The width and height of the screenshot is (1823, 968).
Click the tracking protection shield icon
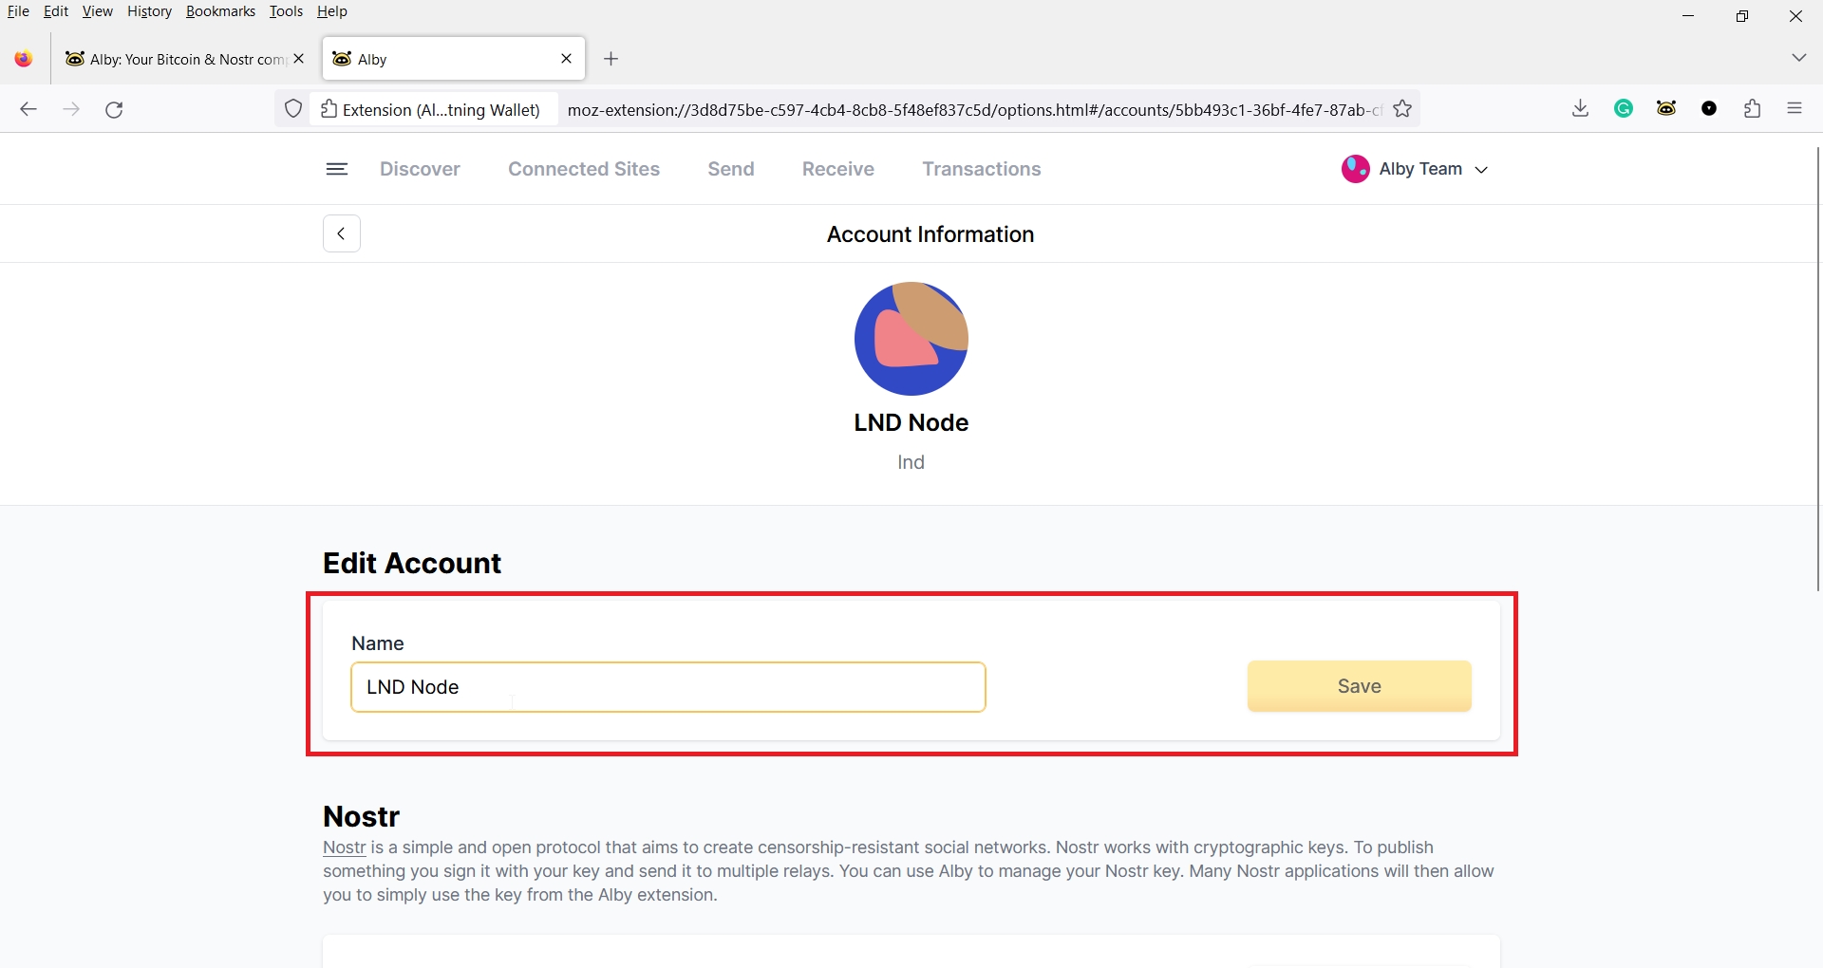pos(293,109)
